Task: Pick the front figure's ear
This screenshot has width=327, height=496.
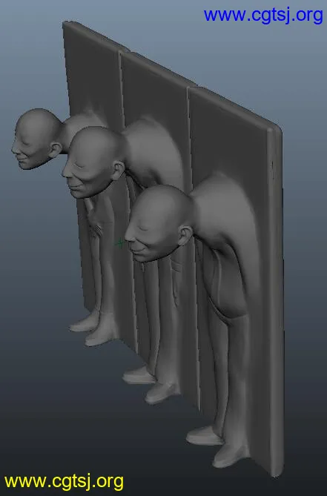Action: point(185,236)
